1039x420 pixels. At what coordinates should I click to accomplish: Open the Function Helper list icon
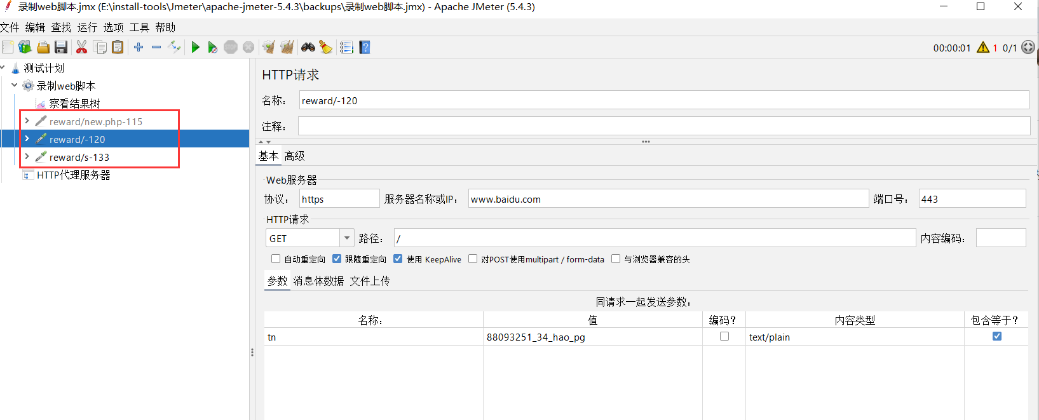pos(346,47)
